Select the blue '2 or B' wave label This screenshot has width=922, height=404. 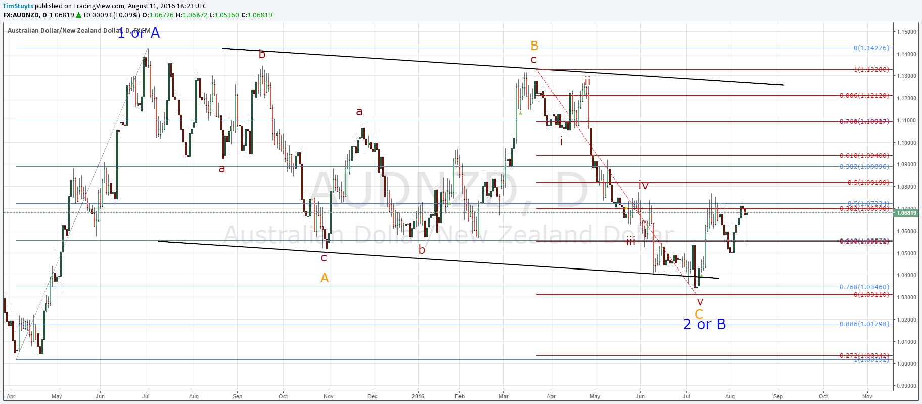[x=705, y=324]
